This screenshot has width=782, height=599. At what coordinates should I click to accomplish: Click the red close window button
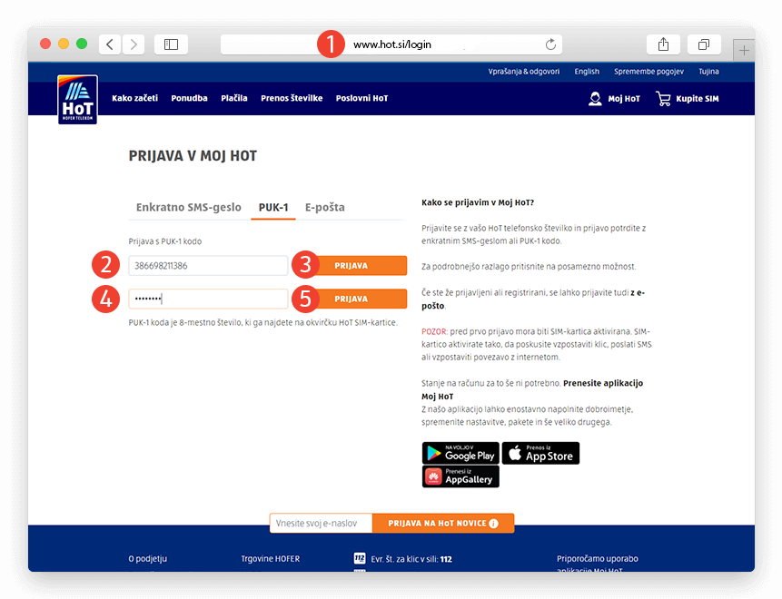(x=45, y=44)
